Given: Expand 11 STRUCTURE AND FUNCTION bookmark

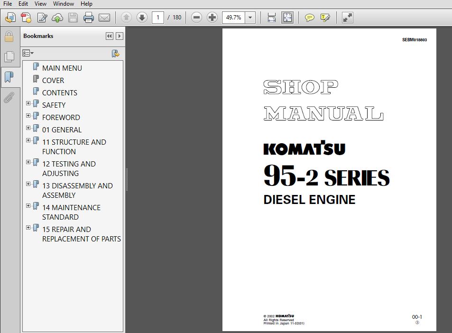Looking at the screenshot, I should 28,140.
